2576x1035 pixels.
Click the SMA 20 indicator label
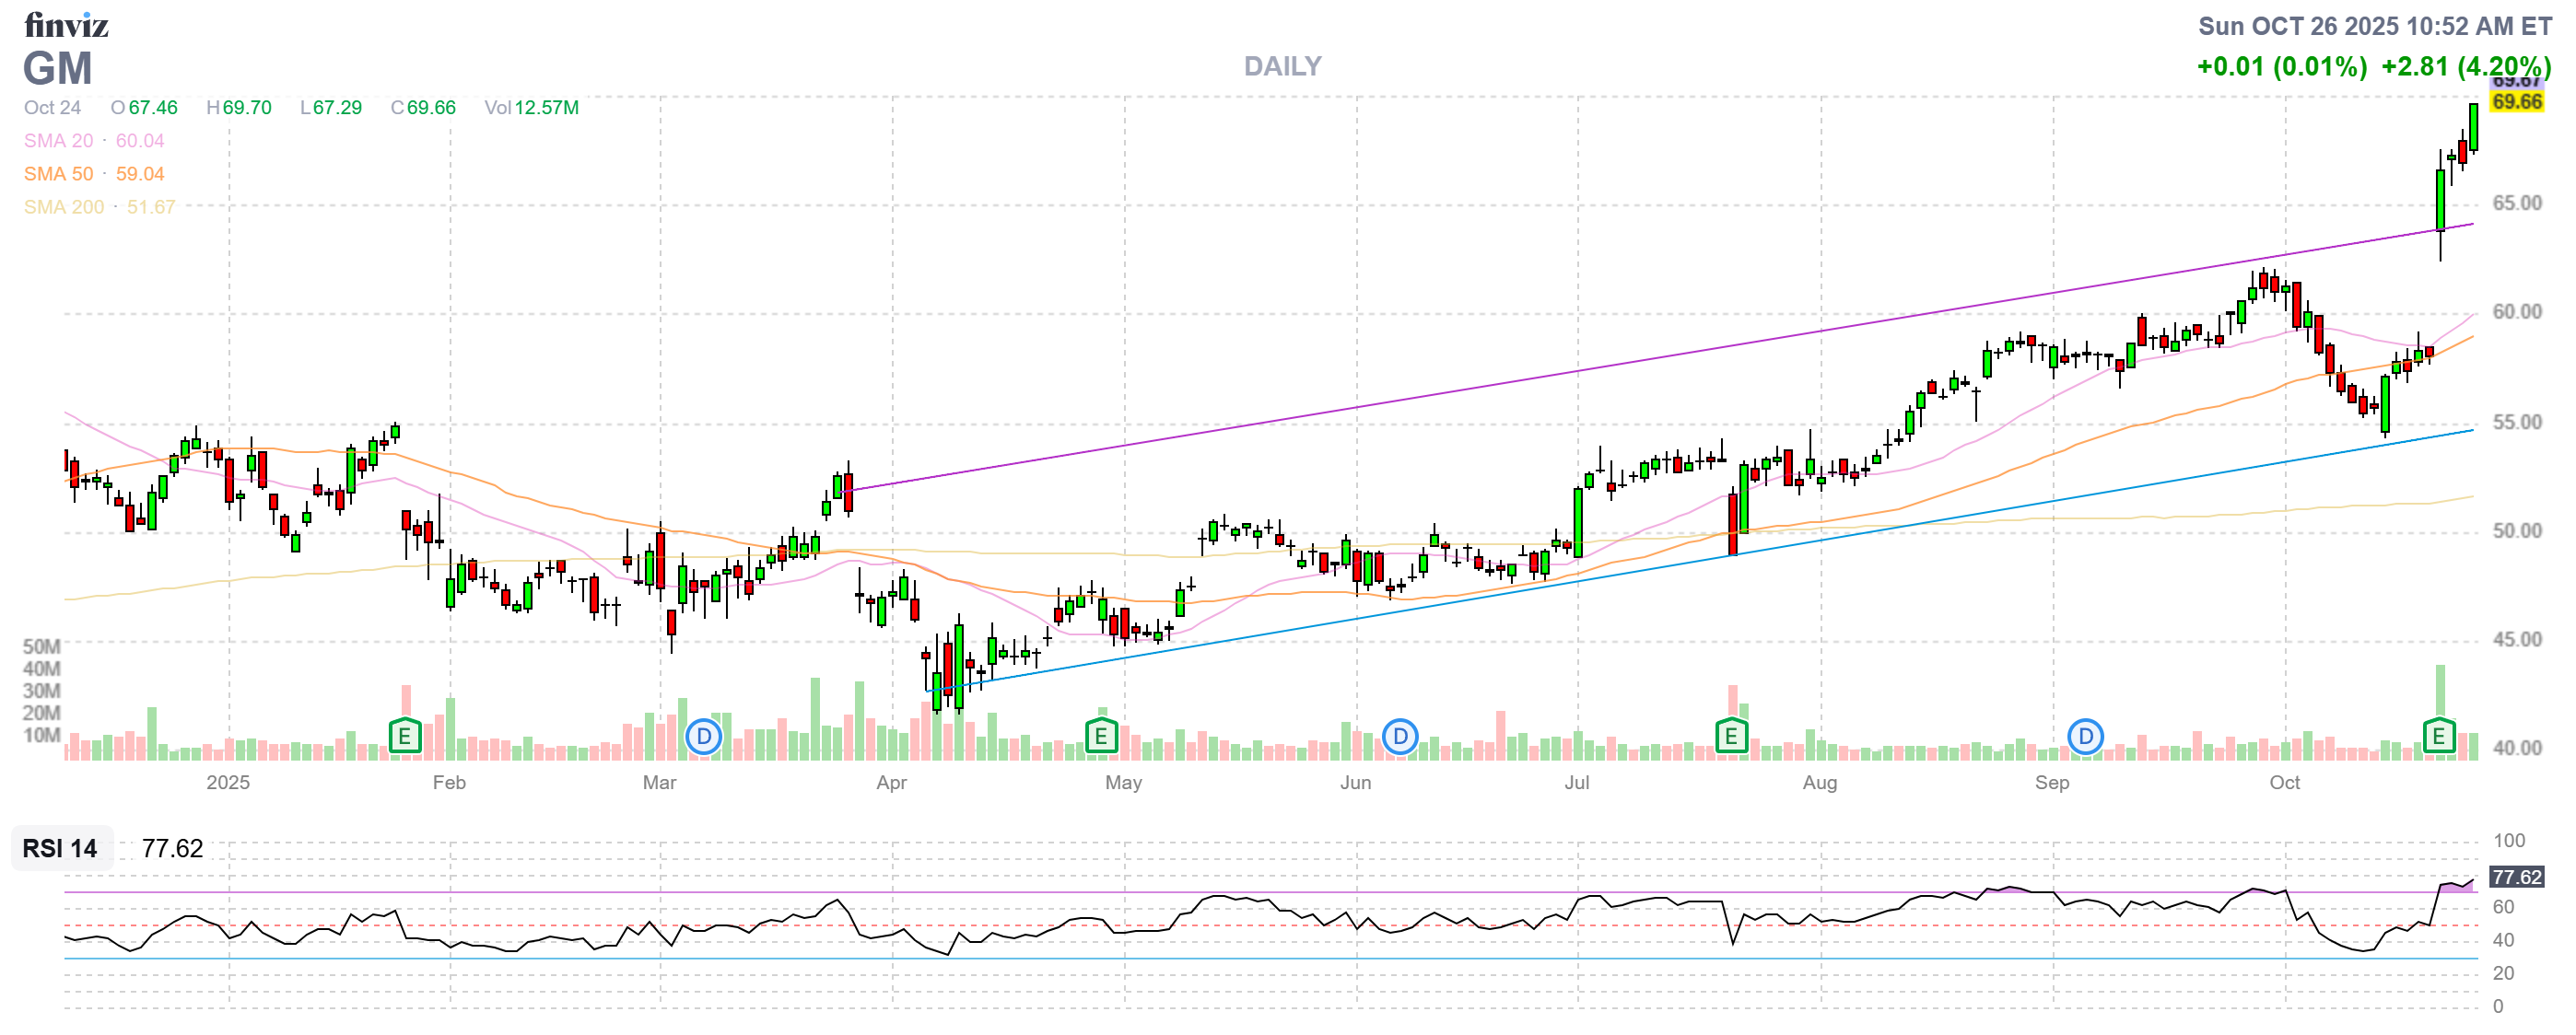coord(58,141)
